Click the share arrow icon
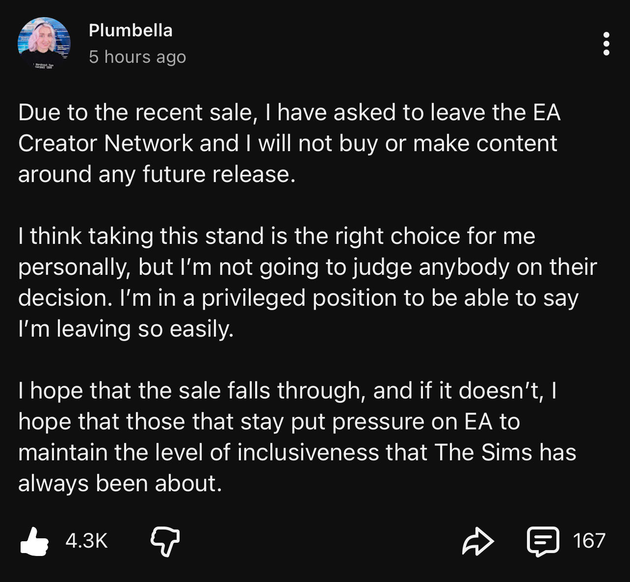The width and height of the screenshot is (630, 582). point(477,541)
